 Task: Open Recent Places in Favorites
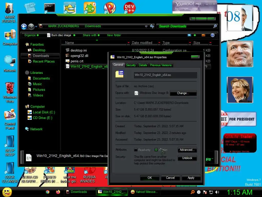41,62
